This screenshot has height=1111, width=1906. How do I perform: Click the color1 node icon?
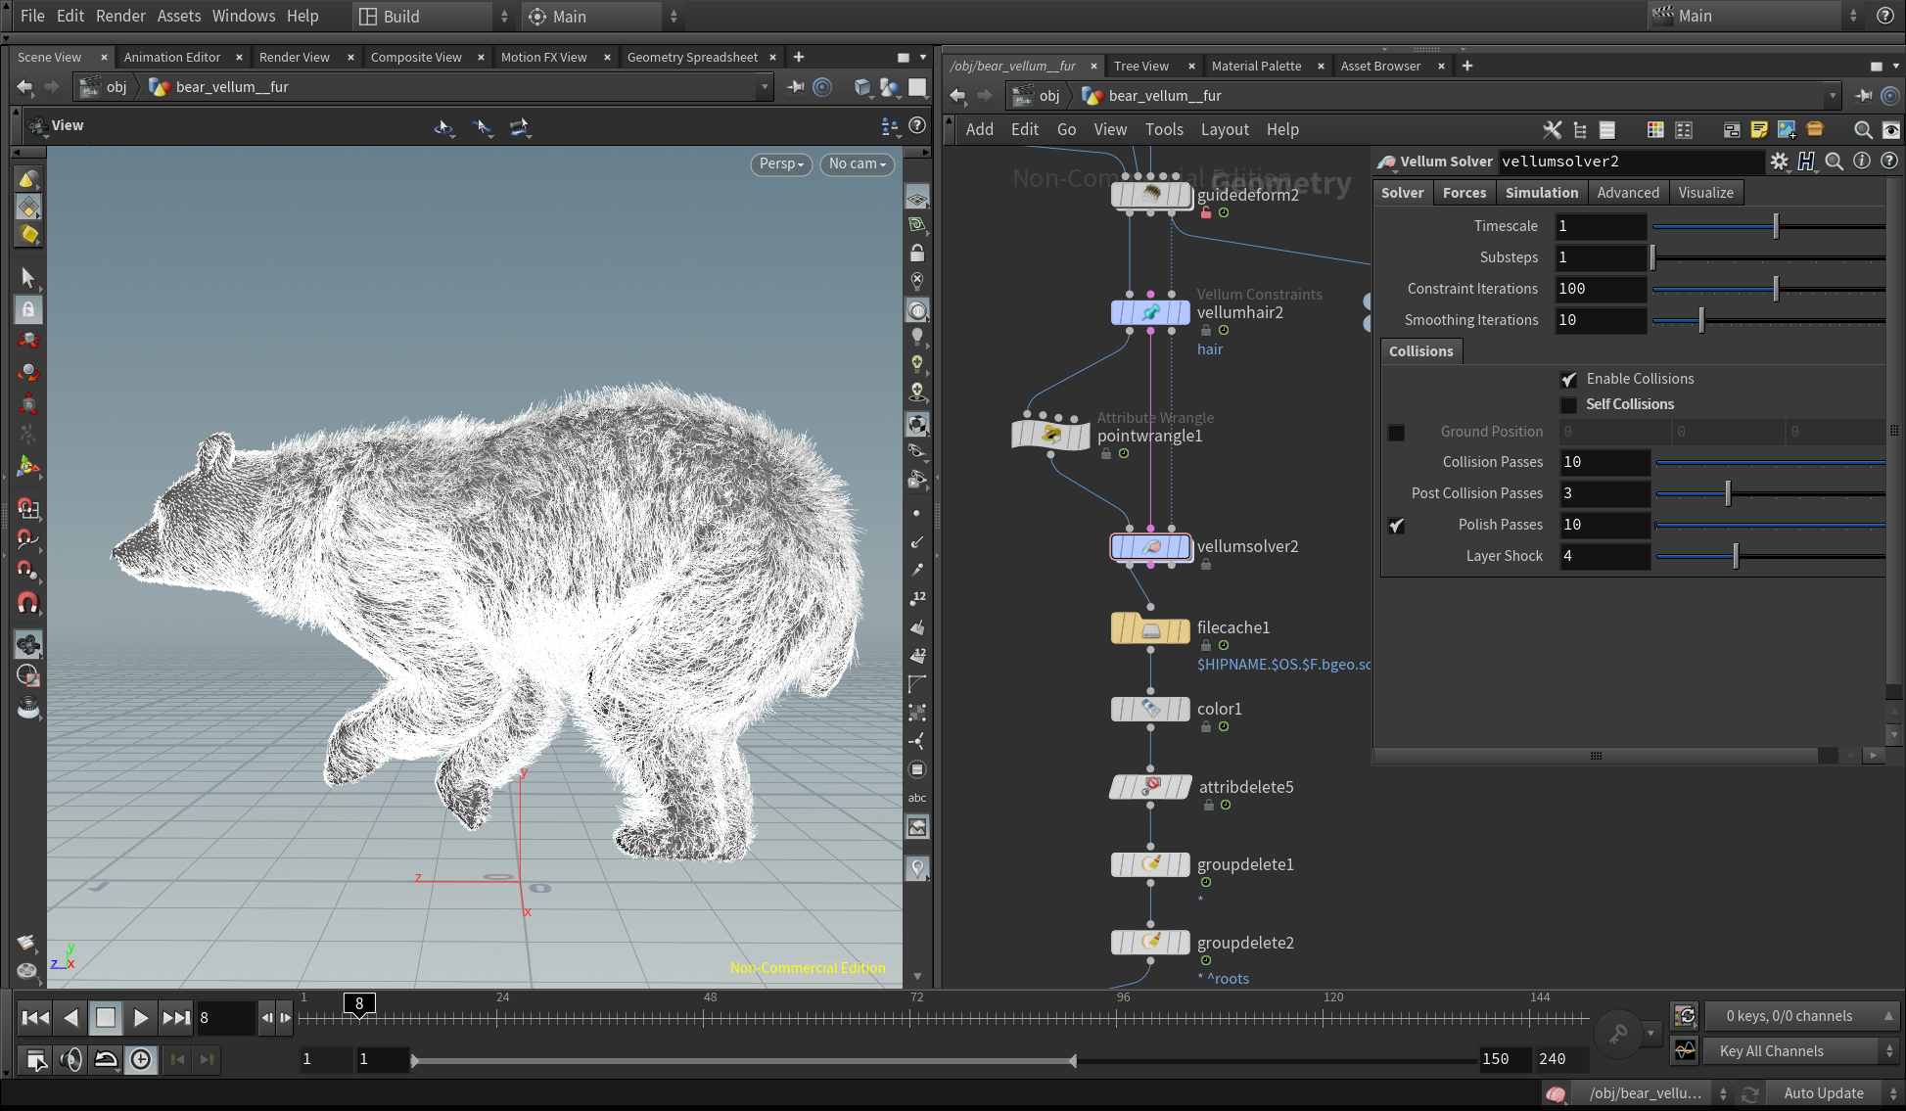pos(1151,709)
